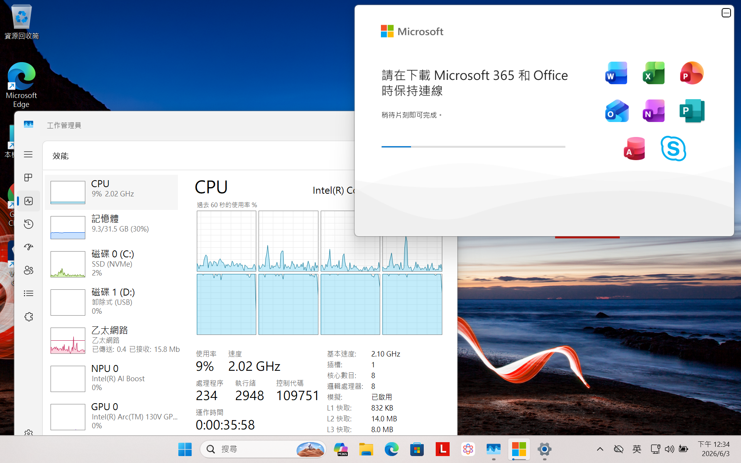Open the network status tray icon
The image size is (741, 463).
(x=655, y=449)
